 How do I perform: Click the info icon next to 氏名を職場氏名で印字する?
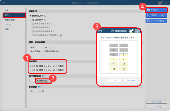click(60, 35)
